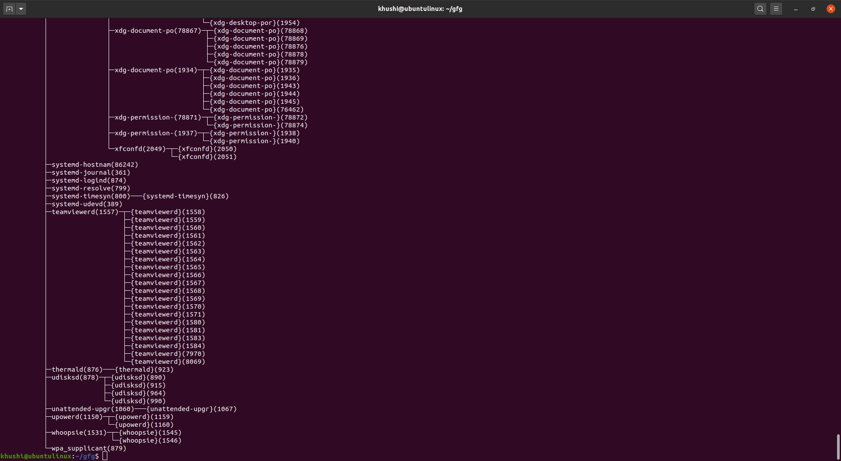Click the text wpa_supplicant(879)
This screenshot has width=841, height=461.
89,448
